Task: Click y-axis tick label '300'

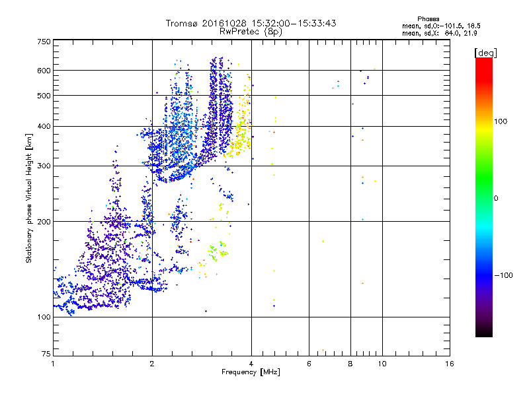Action: 44,166
